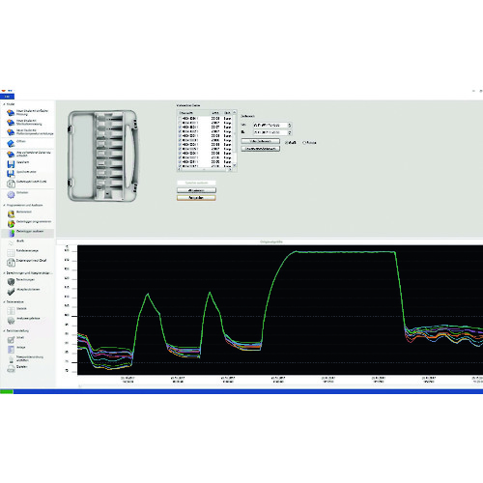Click the Originalgröße bar above the graph
The height and width of the screenshot is (483, 483).
(x=270, y=241)
